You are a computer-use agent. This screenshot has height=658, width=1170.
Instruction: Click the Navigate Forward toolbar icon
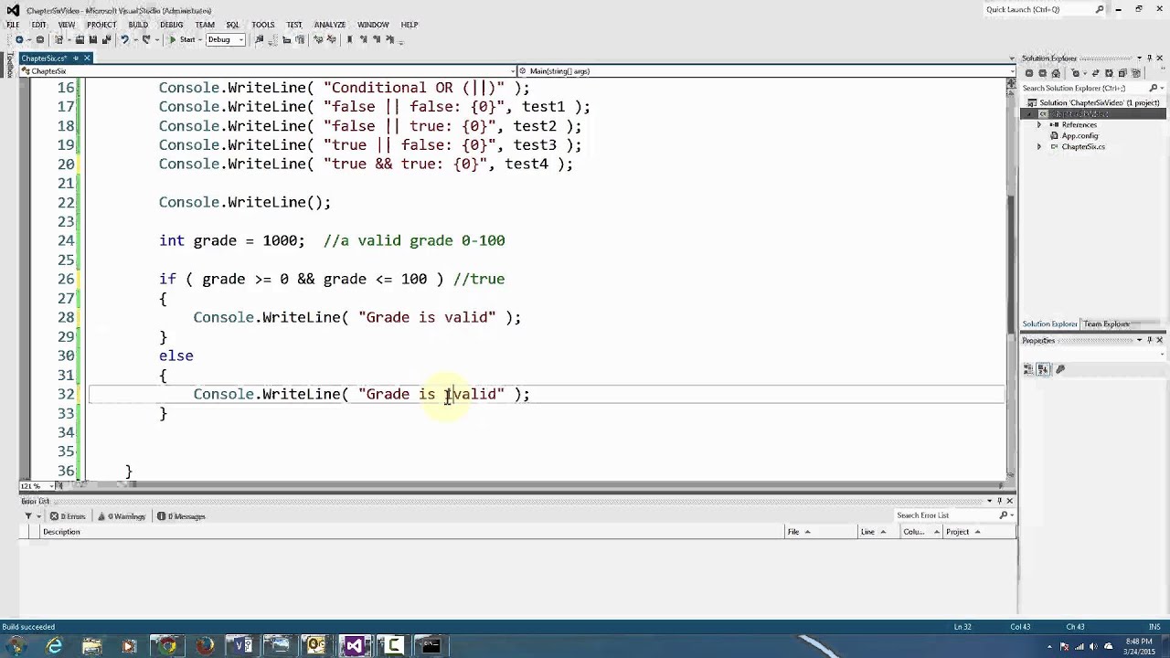(x=40, y=39)
